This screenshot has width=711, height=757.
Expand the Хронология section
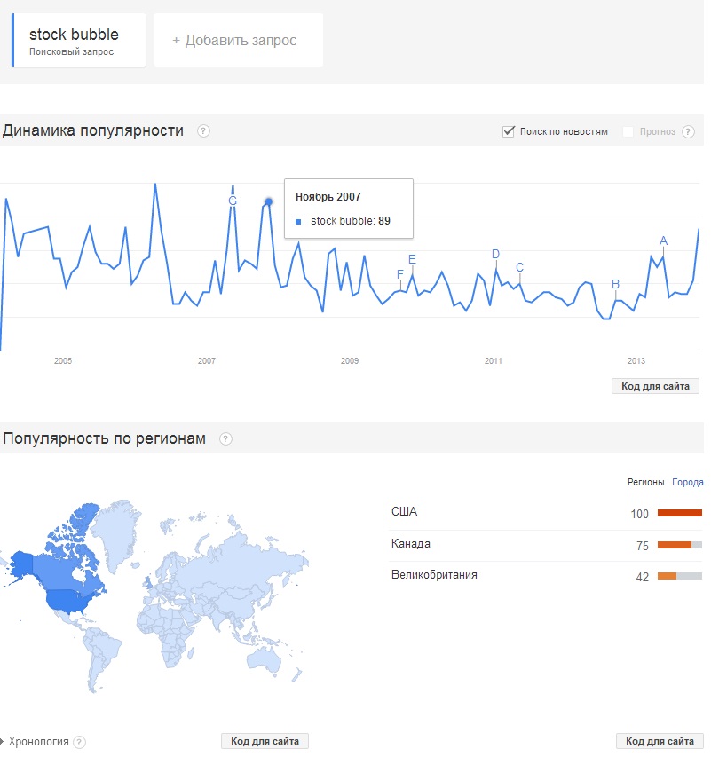pyautogui.click(x=38, y=741)
